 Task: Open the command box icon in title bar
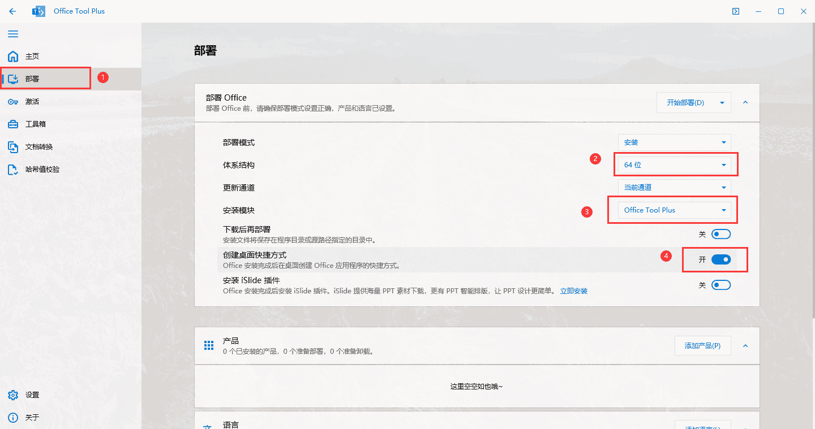point(736,11)
